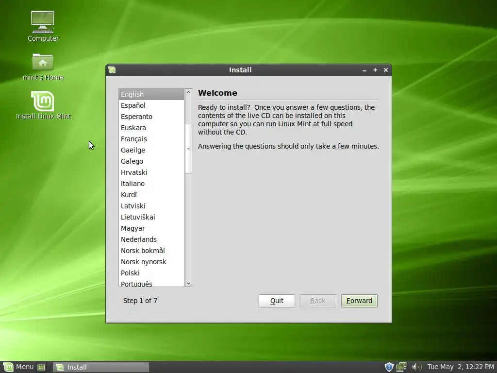
Task: Select Italiano in the language list
Action: [x=151, y=183]
